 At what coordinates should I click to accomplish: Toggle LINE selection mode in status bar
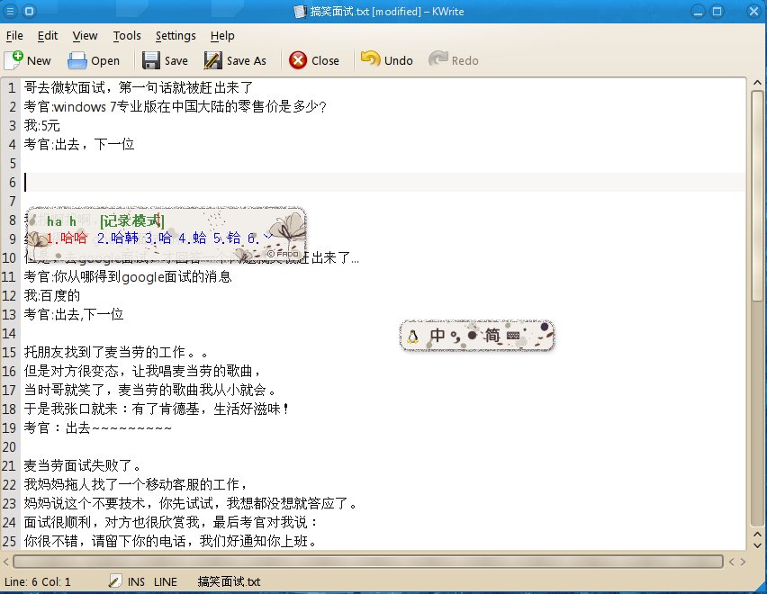coord(166,581)
